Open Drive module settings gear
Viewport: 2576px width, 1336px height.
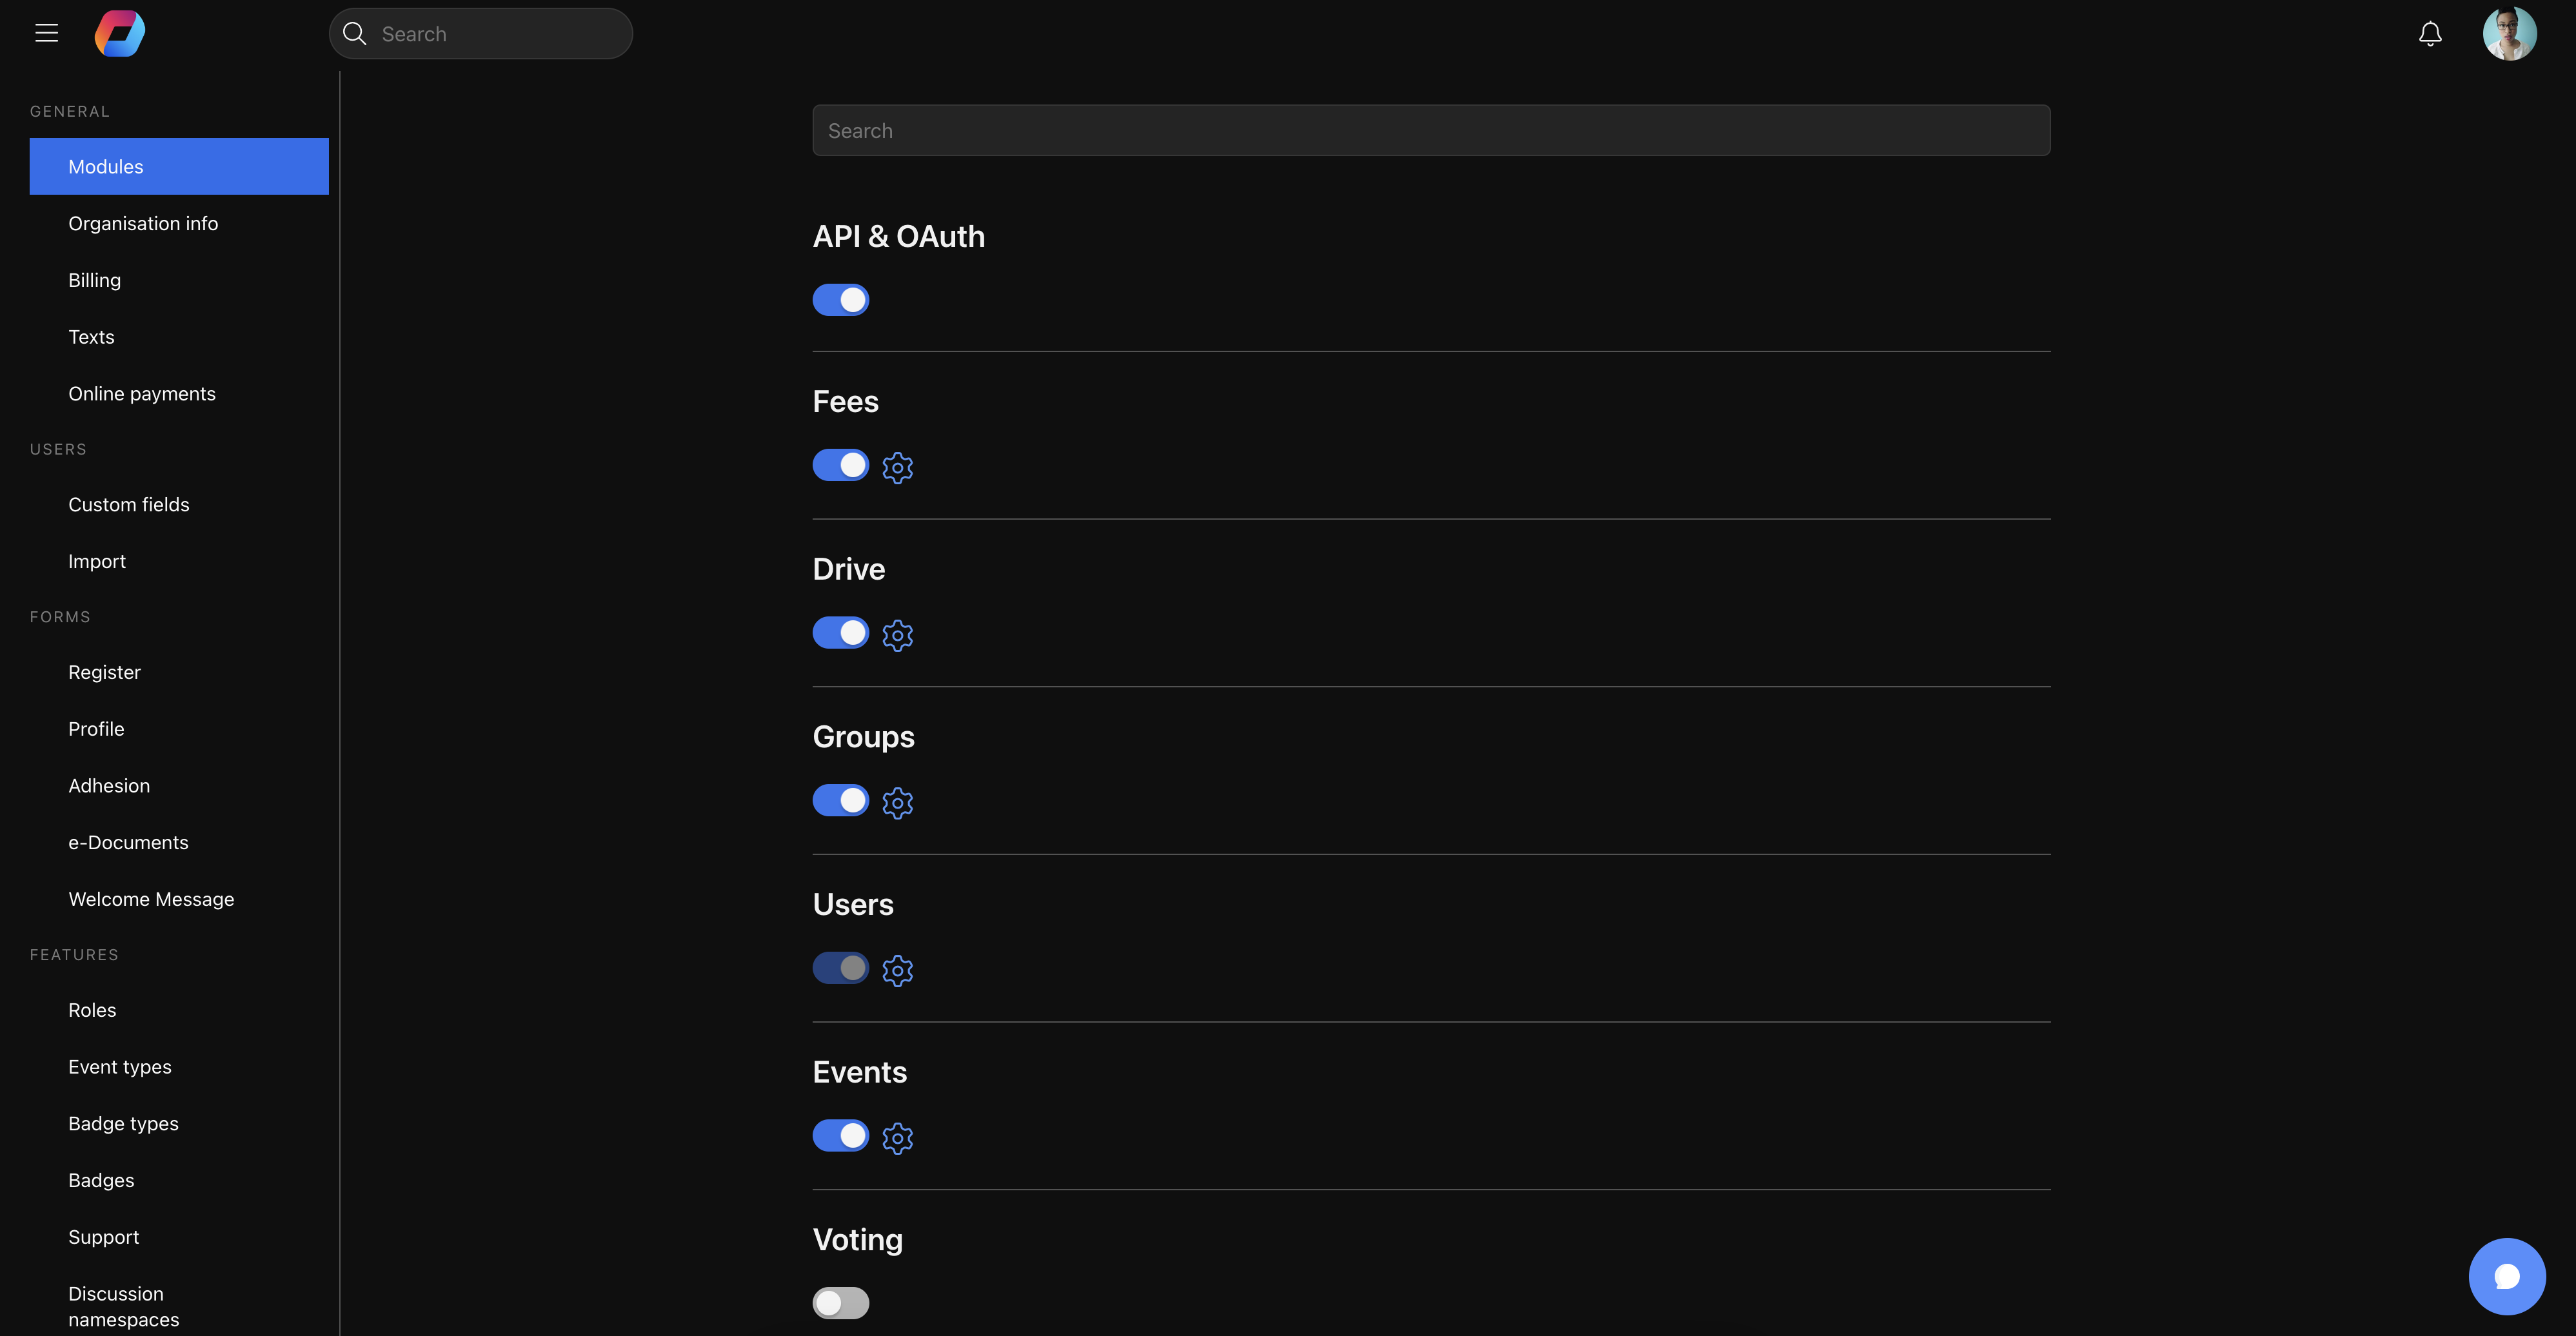coord(897,635)
